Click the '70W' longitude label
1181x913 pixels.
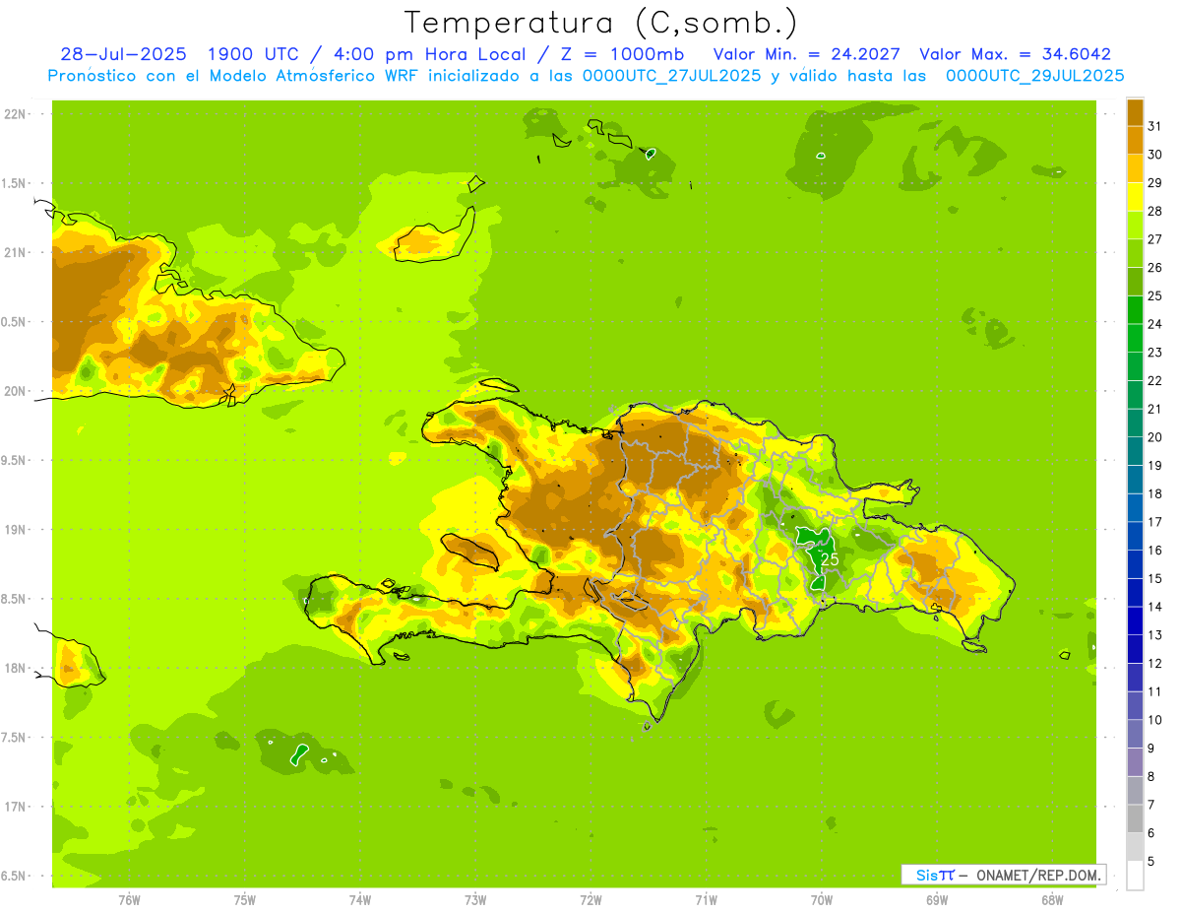pyautogui.click(x=821, y=900)
